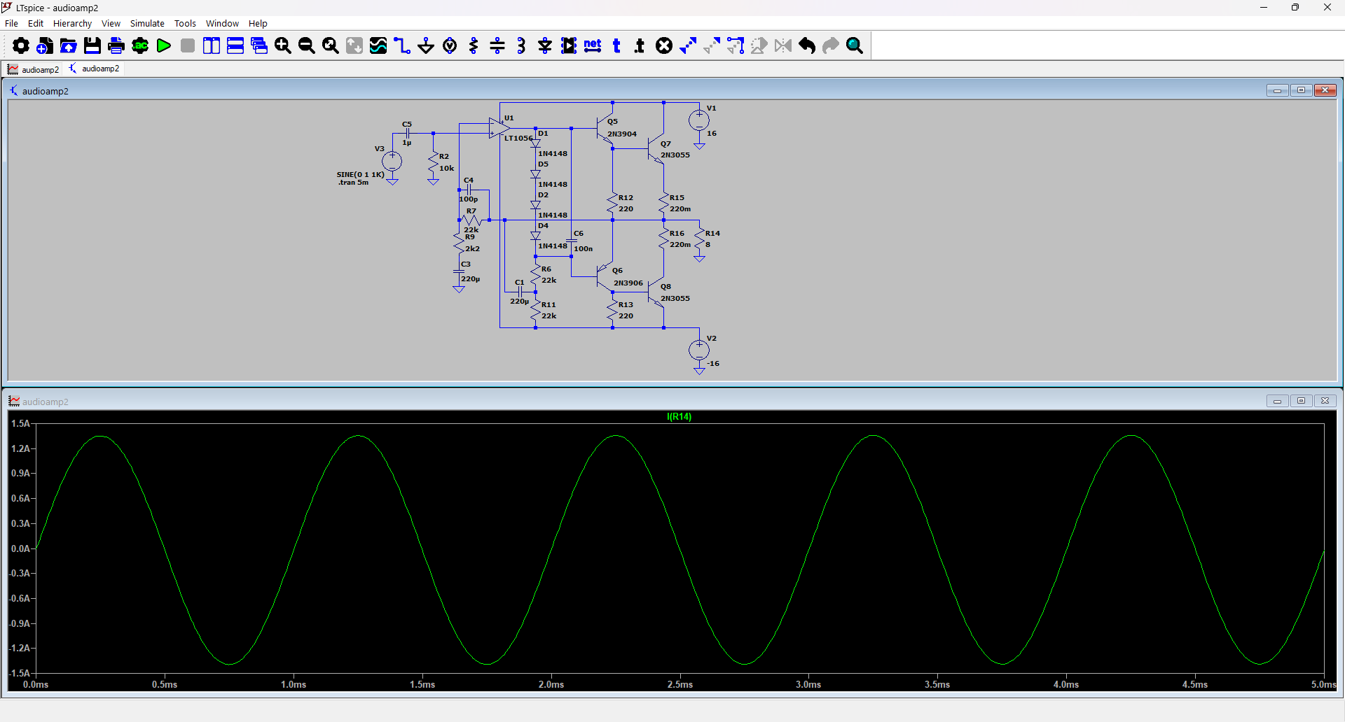Image resolution: width=1345 pixels, height=722 pixels.
Task: Select the Duplicate tool
Action: click(688, 45)
